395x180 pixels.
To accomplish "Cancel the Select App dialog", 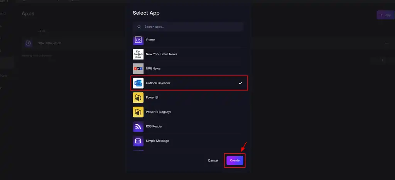I will point(213,160).
